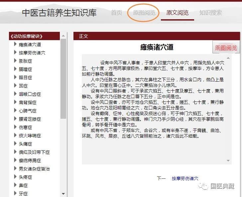The image size is (242, 197).
Task: Click the site title 中医古籍养生知识库
Action: click(x=59, y=13)
